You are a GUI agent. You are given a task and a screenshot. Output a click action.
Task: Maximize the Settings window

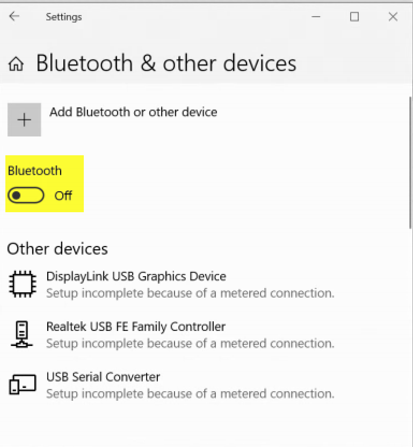tap(354, 17)
